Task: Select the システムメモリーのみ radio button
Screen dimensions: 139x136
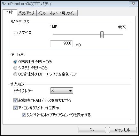Action: coord(15,68)
